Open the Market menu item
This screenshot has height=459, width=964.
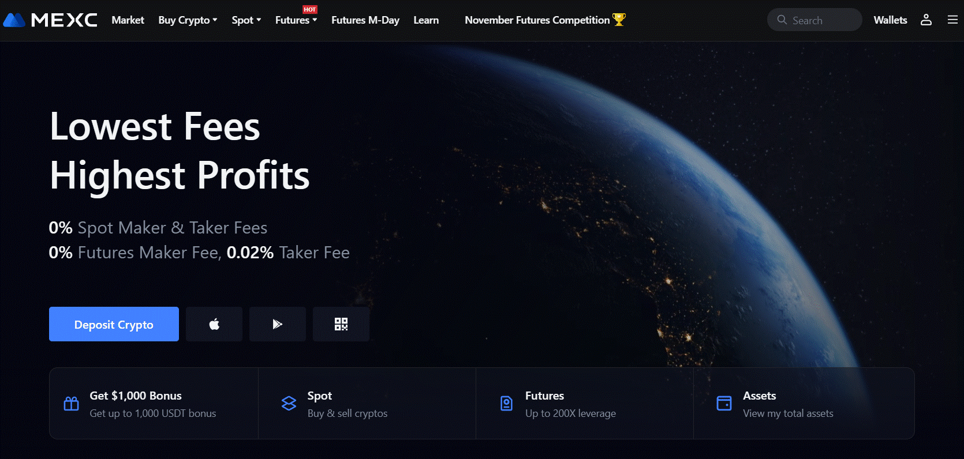pos(128,20)
